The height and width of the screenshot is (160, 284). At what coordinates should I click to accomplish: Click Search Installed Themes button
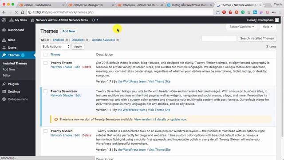[257, 38]
